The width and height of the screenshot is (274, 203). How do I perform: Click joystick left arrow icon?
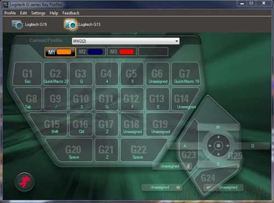[210, 146]
